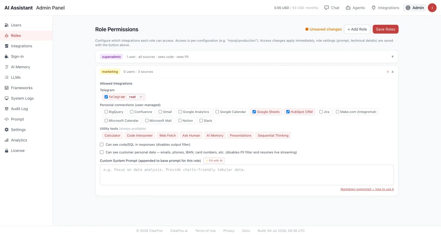This screenshot has width=441, height=235.
Task: Click the Agents robot icon in header
Action: click(x=348, y=8)
